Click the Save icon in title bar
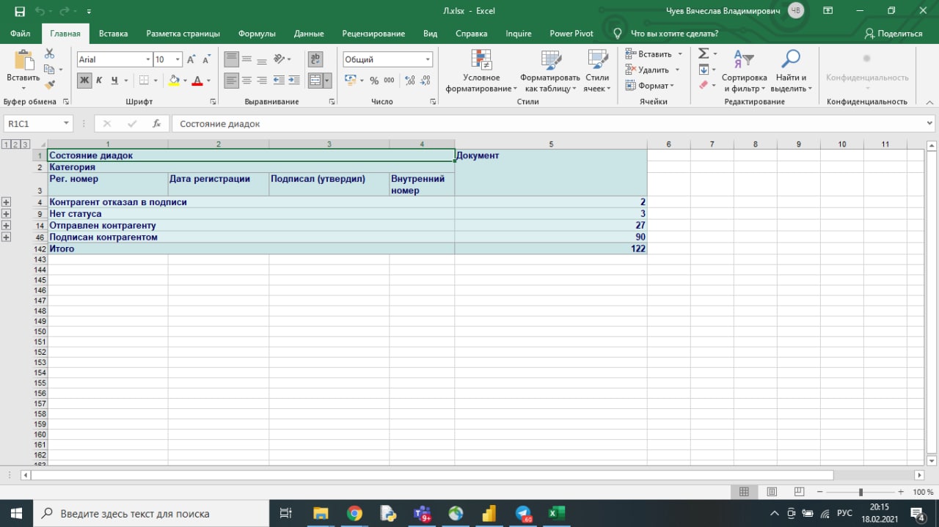Screen dimensions: 939x527 point(19,11)
